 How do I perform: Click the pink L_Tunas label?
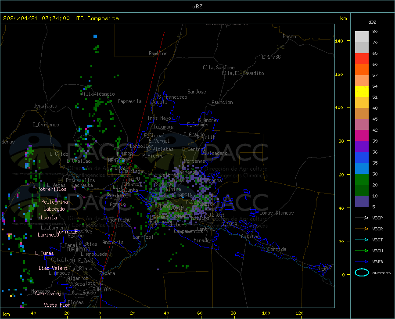[44, 253]
